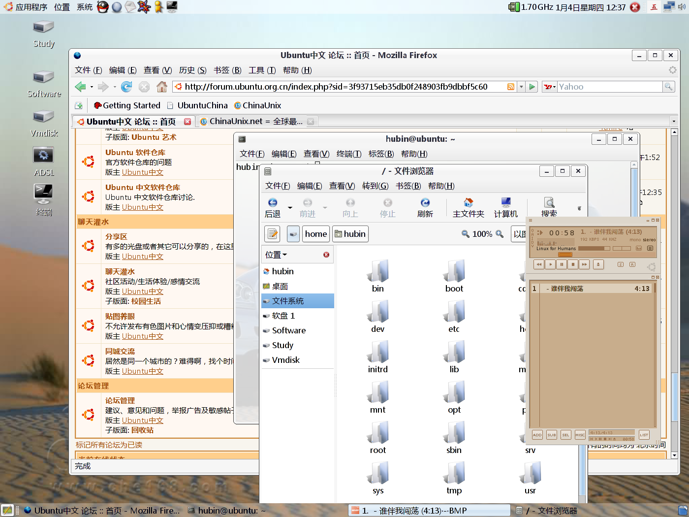Viewport: 689px width, 517px height.
Task: Open forward history dropdown in file browser
Action: pyautogui.click(x=325, y=208)
